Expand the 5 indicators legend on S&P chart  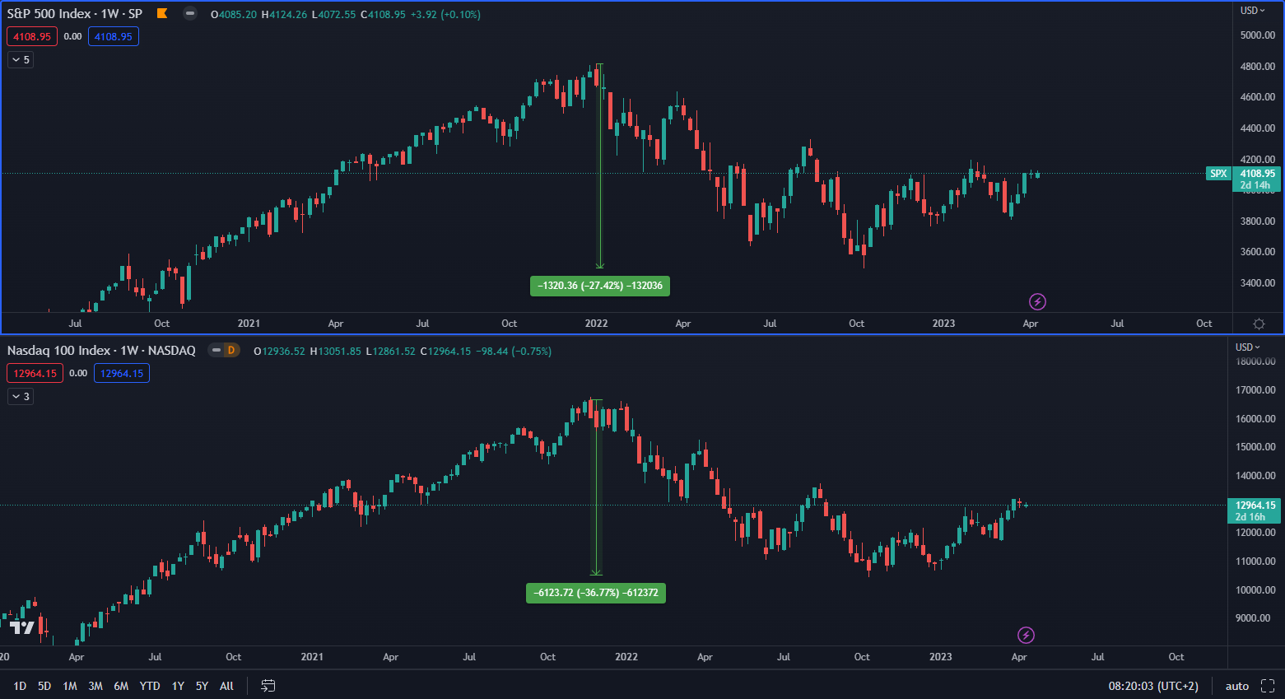click(21, 59)
